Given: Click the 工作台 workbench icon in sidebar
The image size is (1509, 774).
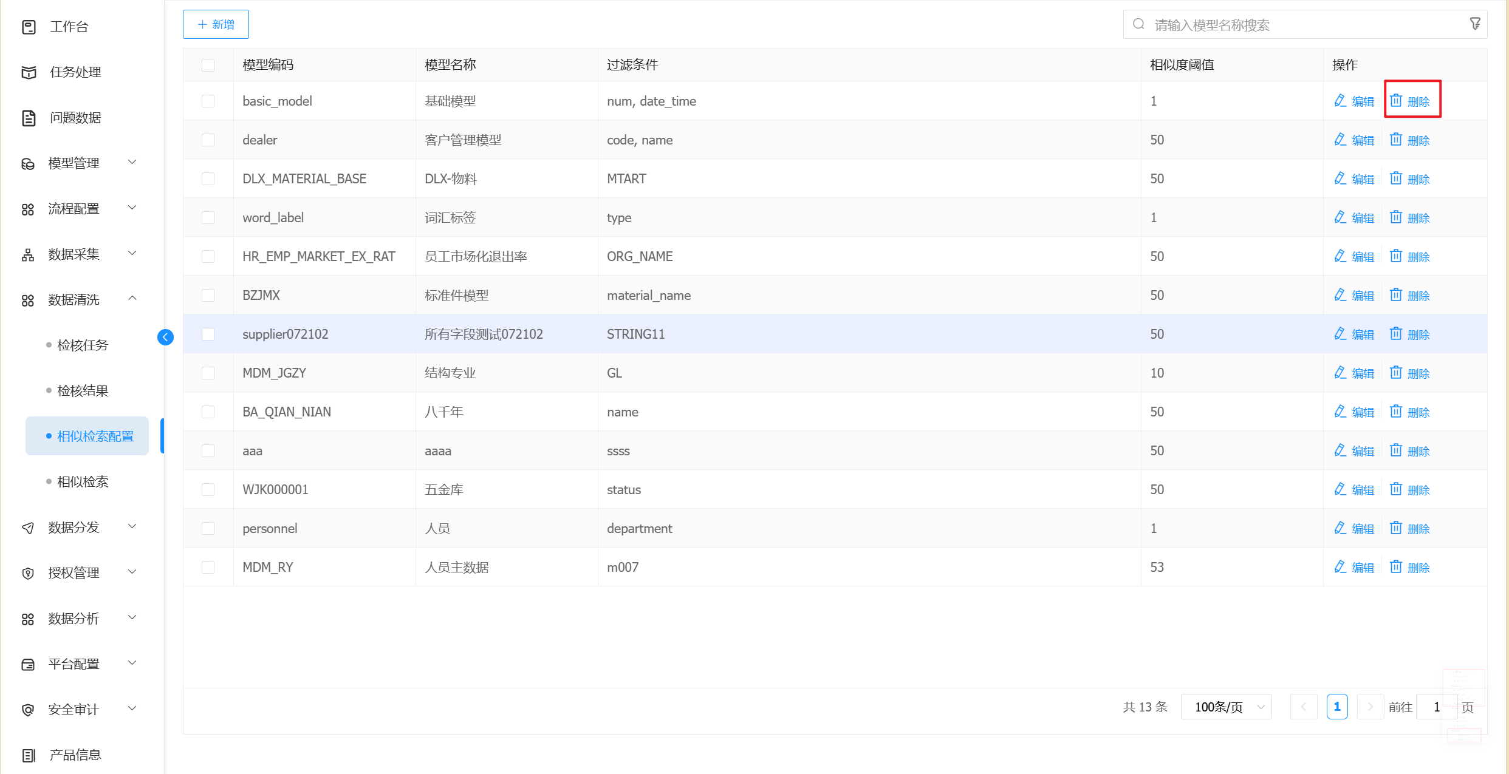Looking at the screenshot, I should (x=29, y=27).
